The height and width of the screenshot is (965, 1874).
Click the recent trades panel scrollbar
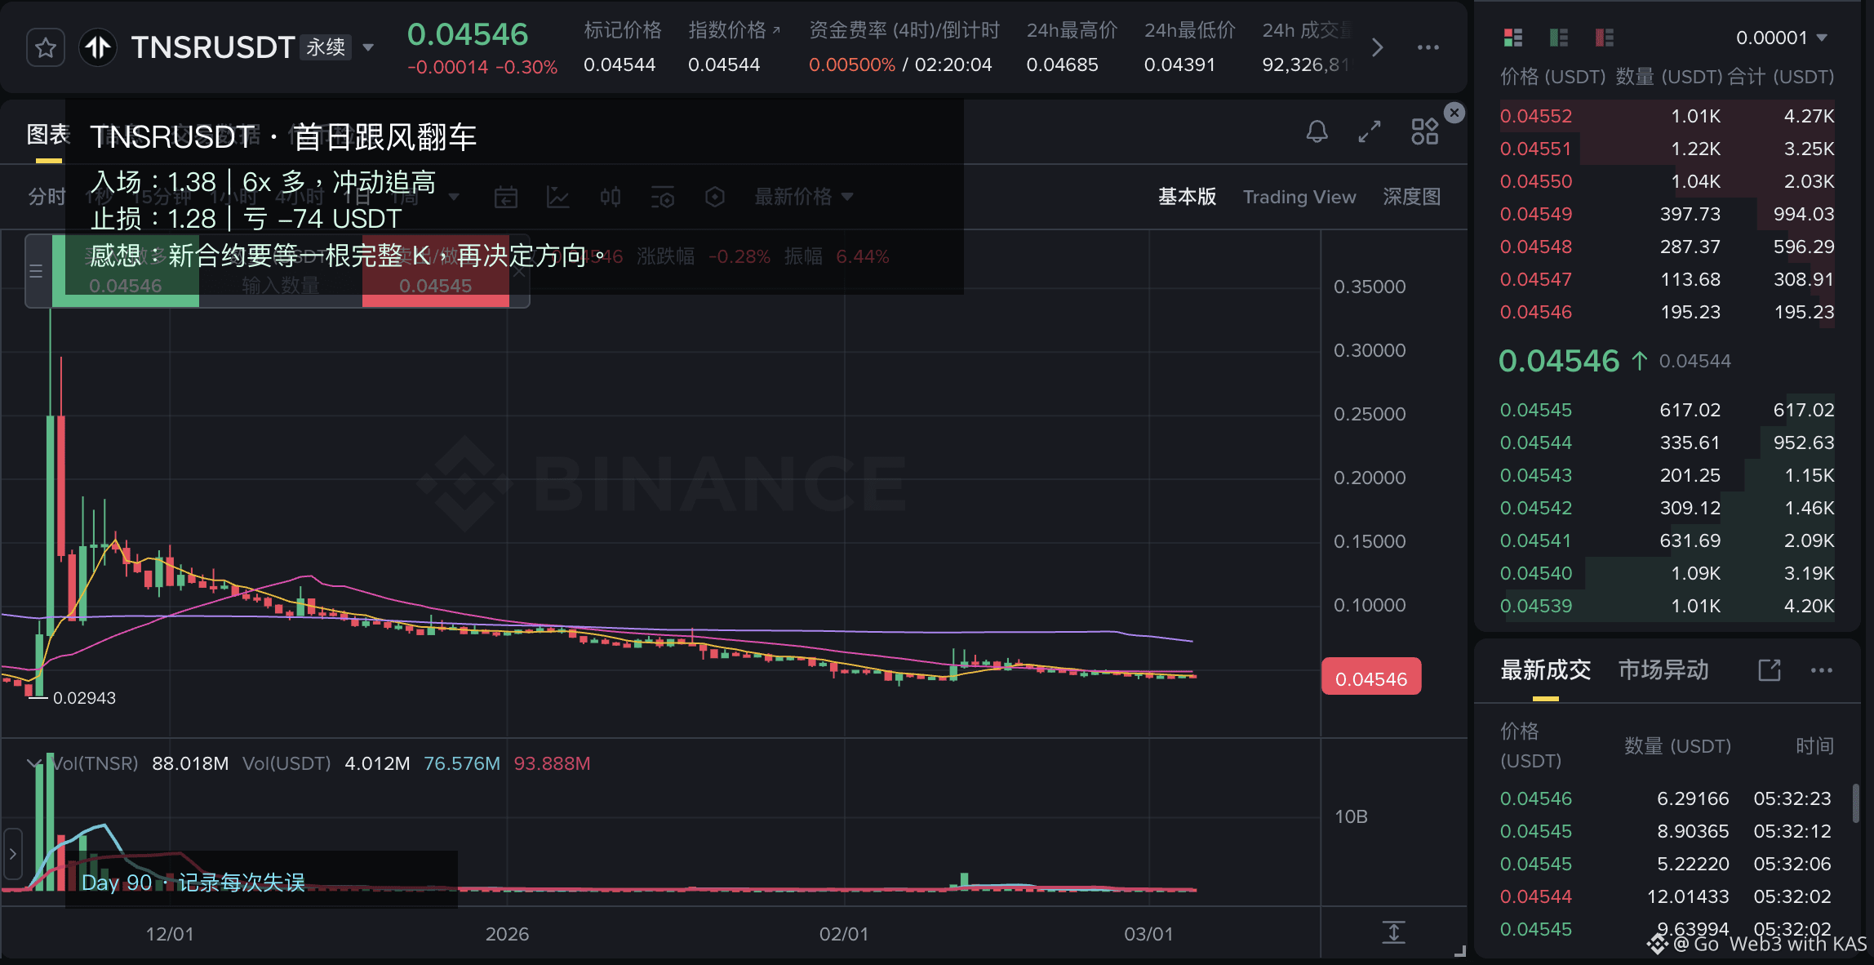click(1856, 803)
